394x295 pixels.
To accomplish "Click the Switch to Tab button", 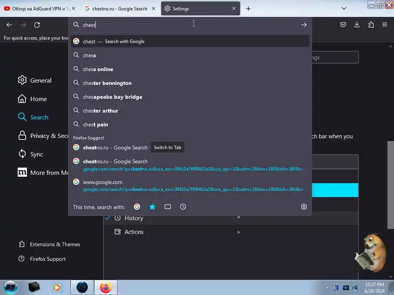I will pyautogui.click(x=167, y=147).
